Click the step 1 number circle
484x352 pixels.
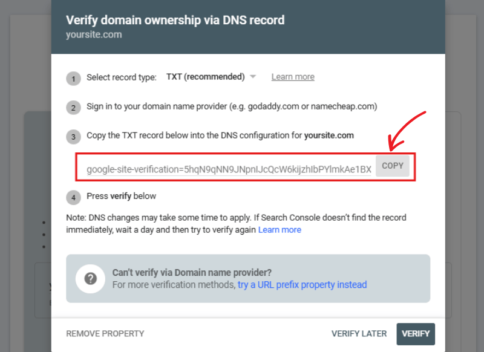tap(73, 78)
